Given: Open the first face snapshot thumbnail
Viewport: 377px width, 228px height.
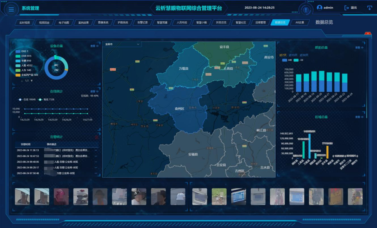Looking at the screenshot, I should (22, 197).
